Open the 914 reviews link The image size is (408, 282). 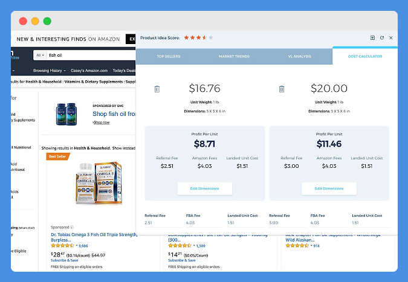pos(316,246)
